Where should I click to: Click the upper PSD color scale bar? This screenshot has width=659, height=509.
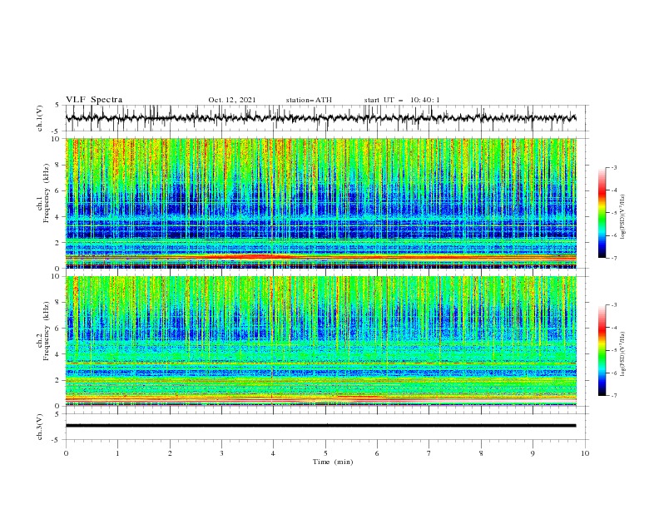point(602,213)
